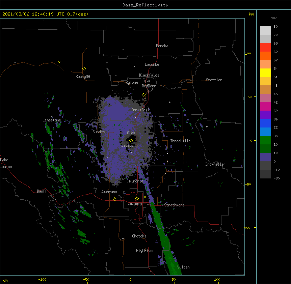
Task: Click the RockyMH label
Action: [x=83, y=77]
